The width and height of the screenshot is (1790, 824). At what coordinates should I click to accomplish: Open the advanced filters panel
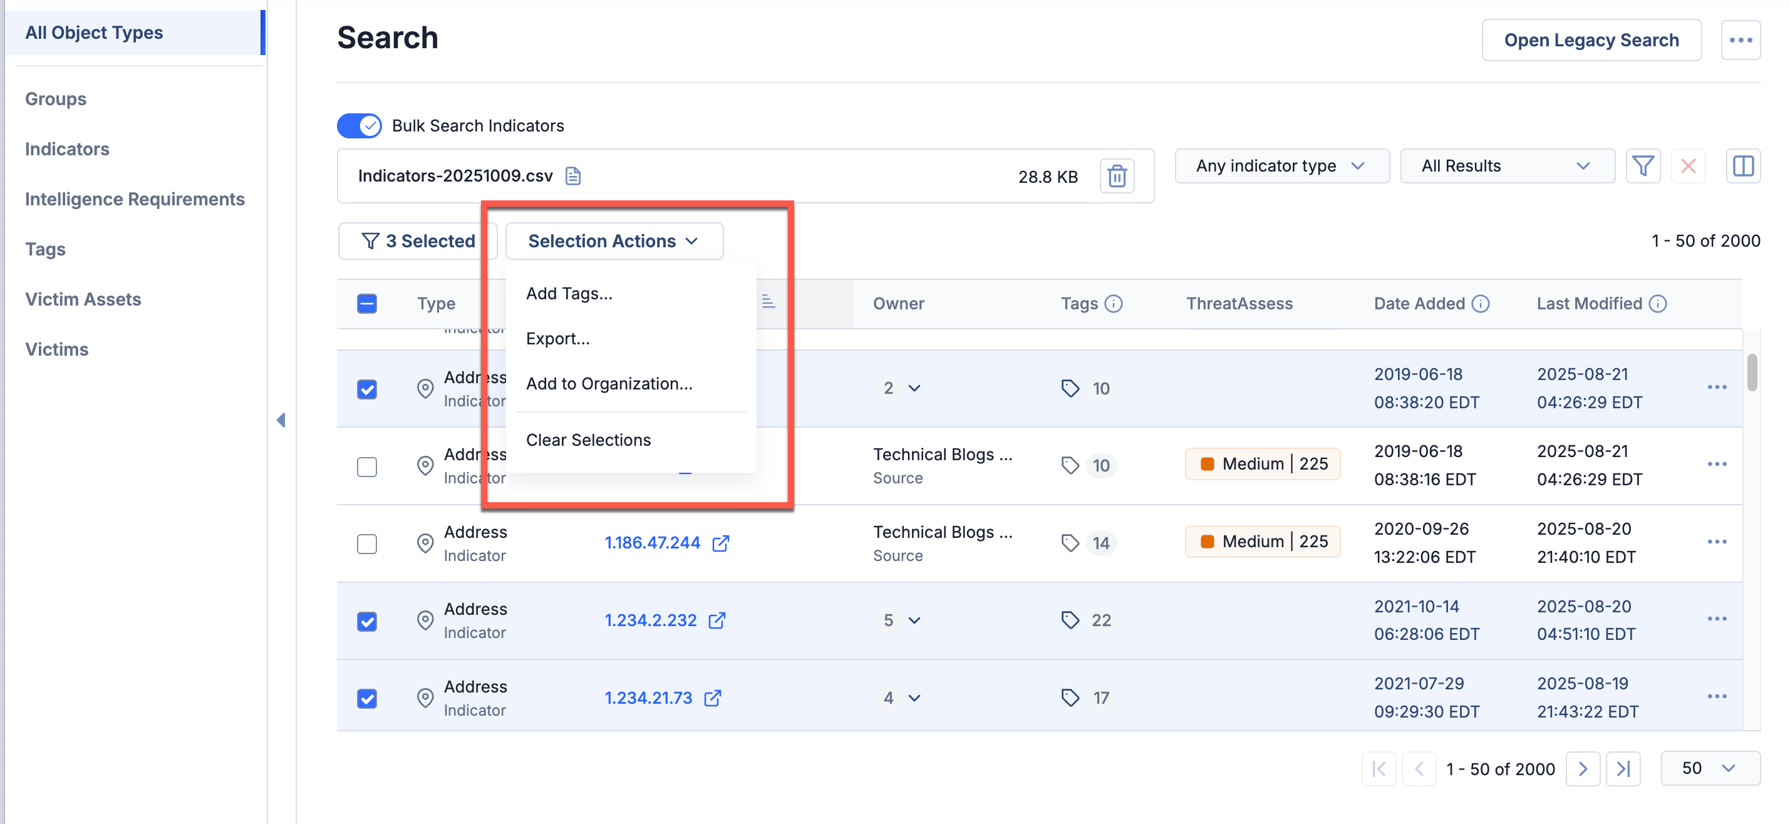tap(1643, 165)
